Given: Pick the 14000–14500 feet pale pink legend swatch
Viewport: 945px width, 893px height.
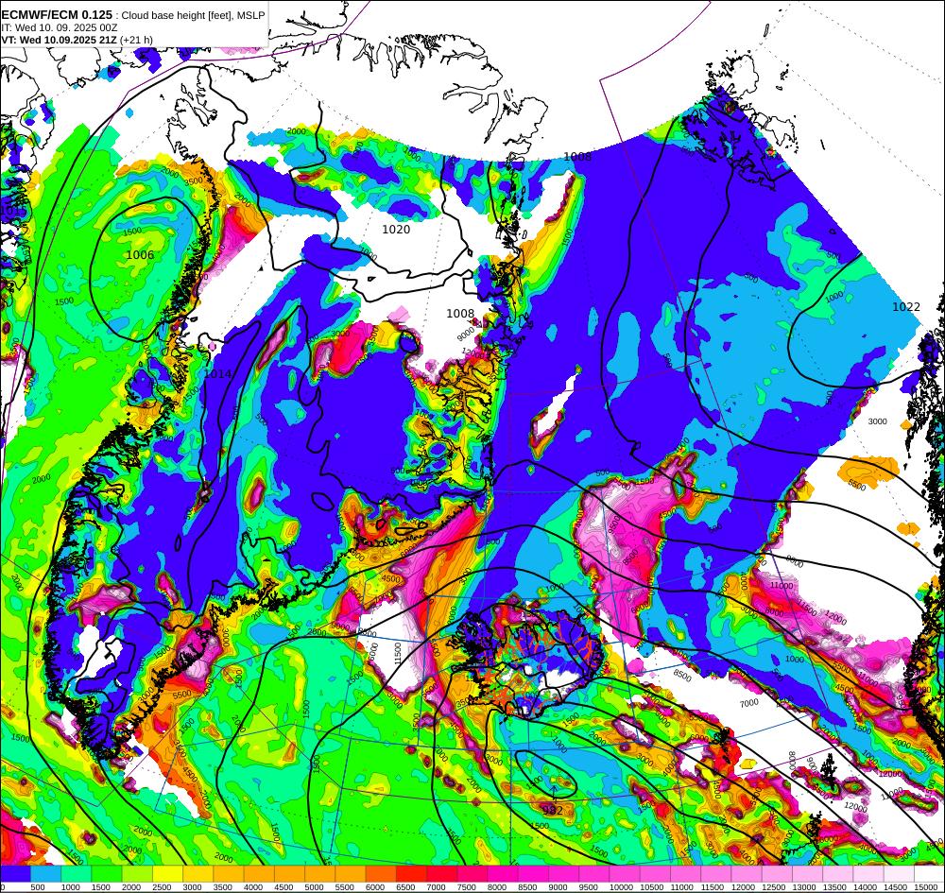Looking at the screenshot, I should tap(868, 874).
